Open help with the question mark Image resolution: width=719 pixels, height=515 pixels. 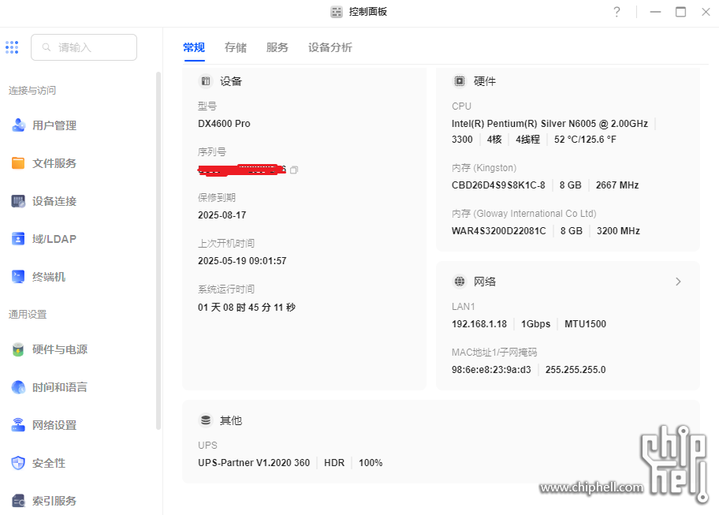coord(617,12)
